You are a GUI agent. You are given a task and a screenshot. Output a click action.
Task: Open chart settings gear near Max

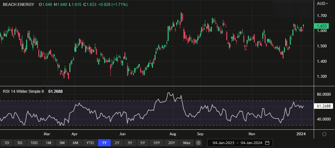point(199,143)
